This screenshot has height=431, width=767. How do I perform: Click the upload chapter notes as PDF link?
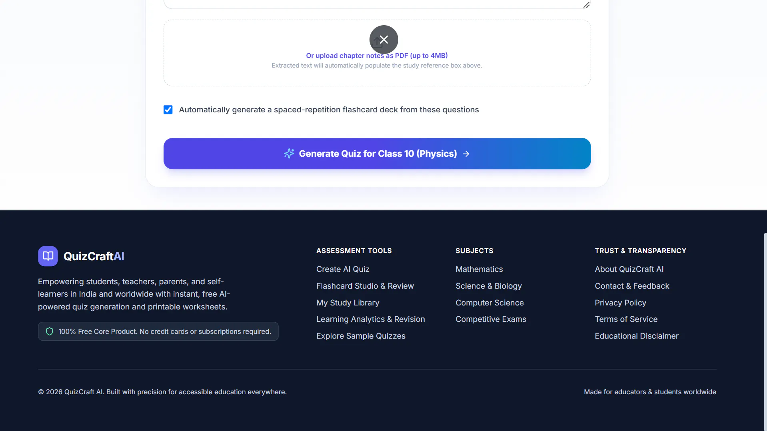pos(377,56)
